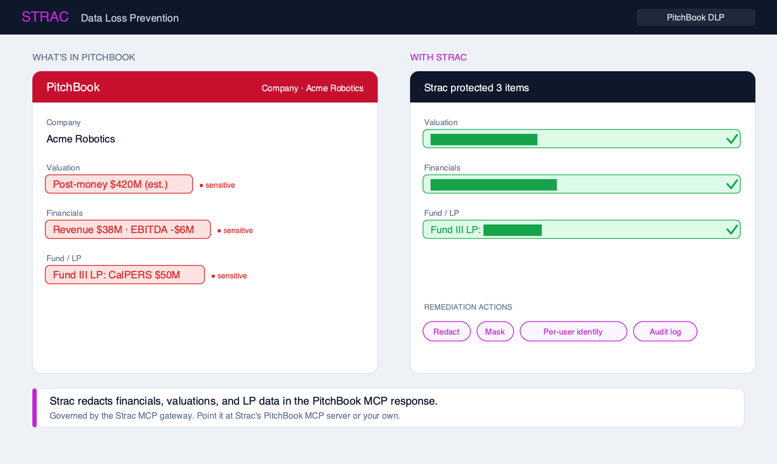This screenshot has width=777, height=464.
Task: Click the redacted Financials field under With Strac
Action: 582,184
